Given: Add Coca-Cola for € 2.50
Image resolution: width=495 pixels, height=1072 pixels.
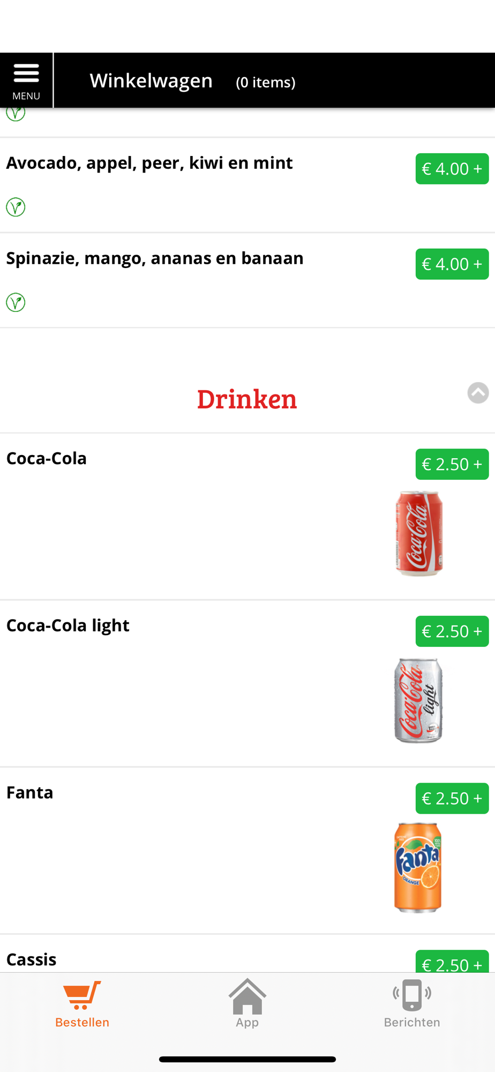Looking at the screenshot, I should [452, 464].
